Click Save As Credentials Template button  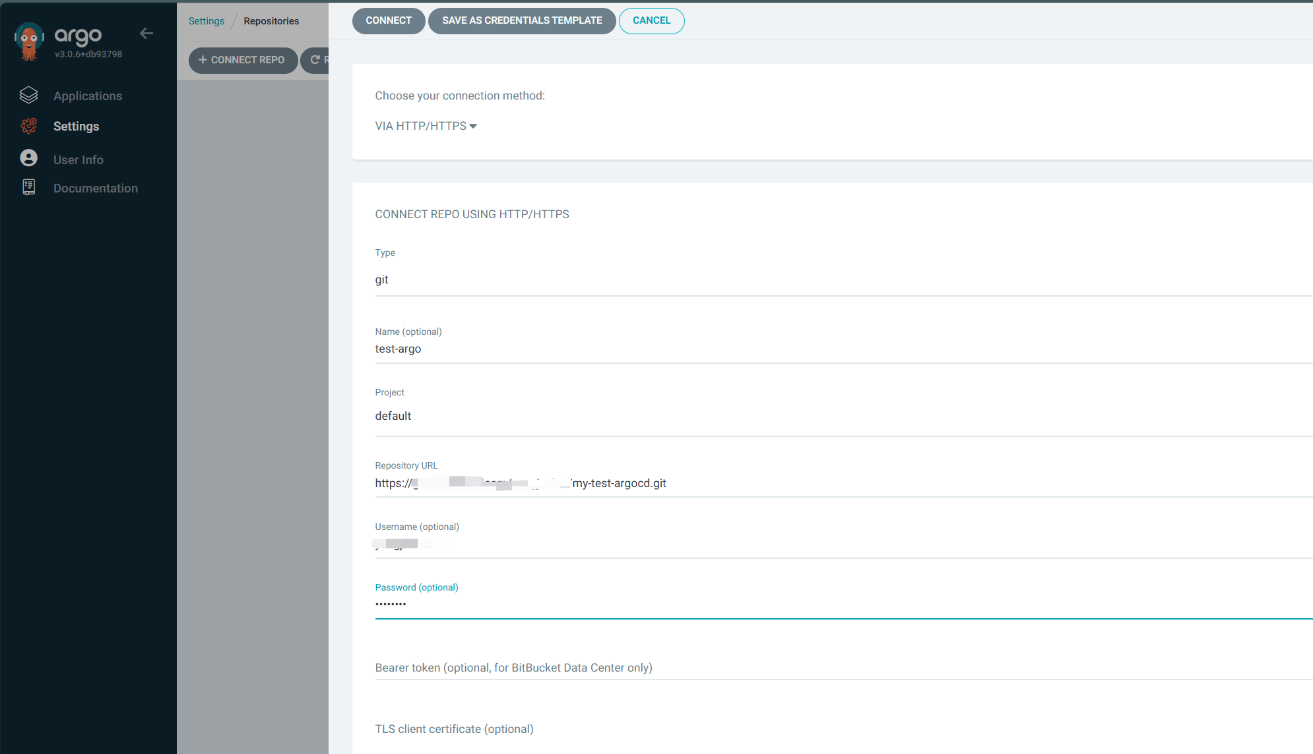click(x=522, y=21)
